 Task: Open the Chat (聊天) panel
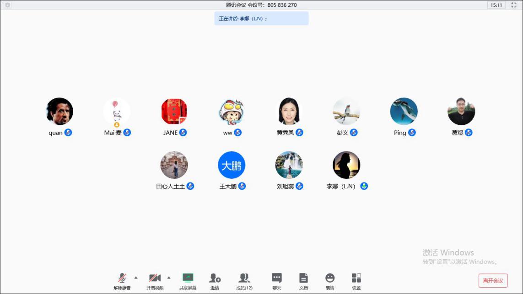pyautogui.click(x=276, y=278)
